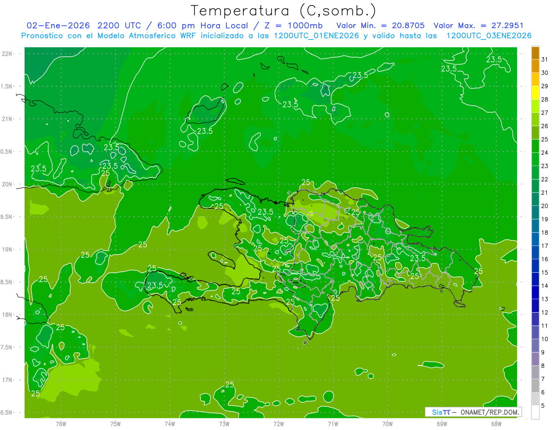
Task: Click the initialization time '1200UTC_01ENE2026'
Action: [316, 35]
